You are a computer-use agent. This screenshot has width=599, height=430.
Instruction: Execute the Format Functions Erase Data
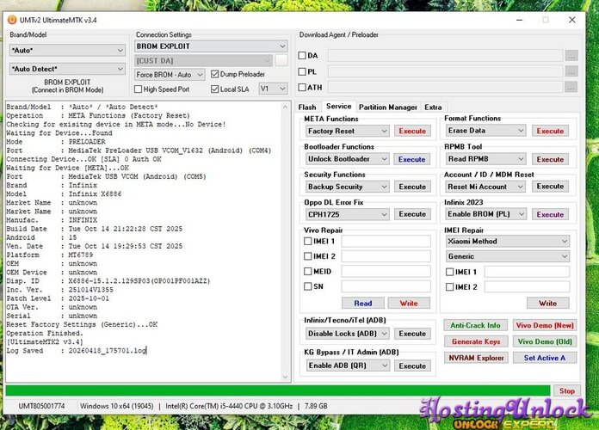coord(550,131)
